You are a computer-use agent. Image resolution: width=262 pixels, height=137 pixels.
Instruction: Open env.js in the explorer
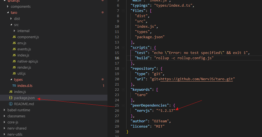(x=22, y=43)
